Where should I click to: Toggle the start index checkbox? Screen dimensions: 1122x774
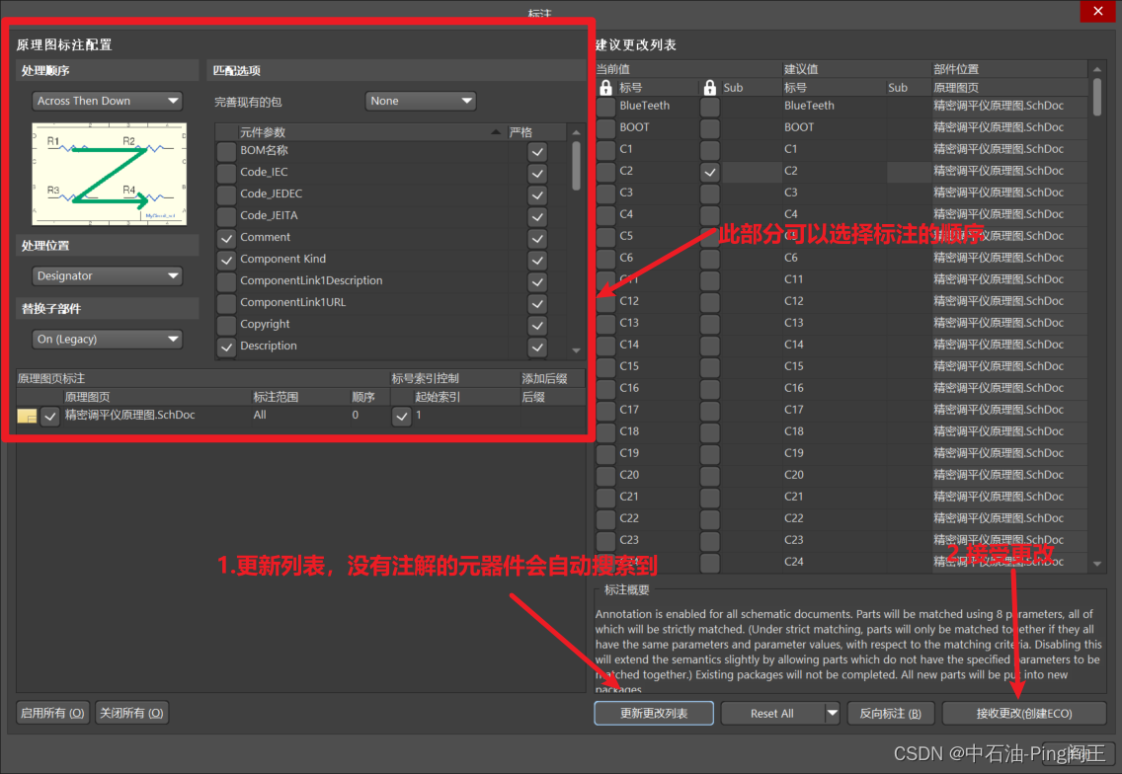[x=401, y=416]
